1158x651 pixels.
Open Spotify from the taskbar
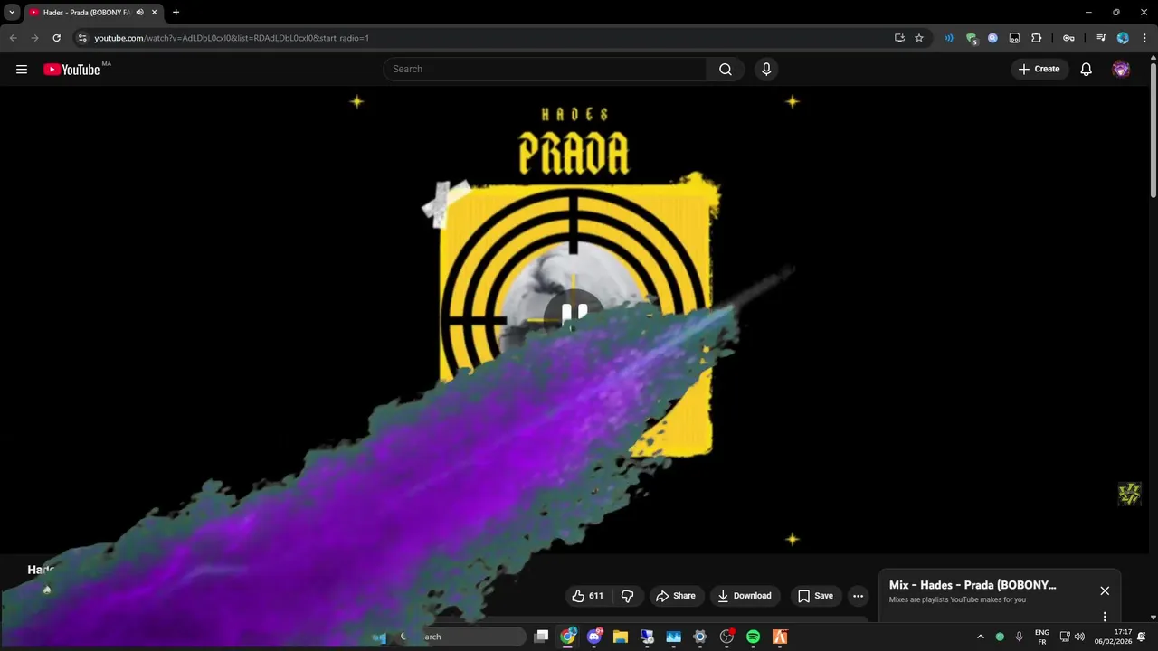(x=753, y=637)
